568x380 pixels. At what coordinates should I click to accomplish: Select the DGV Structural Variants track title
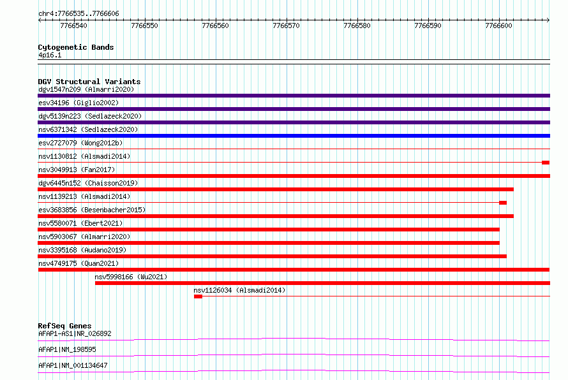point(89,82)
